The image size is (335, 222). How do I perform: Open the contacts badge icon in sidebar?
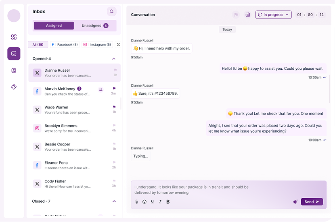[x=14, y=71]
